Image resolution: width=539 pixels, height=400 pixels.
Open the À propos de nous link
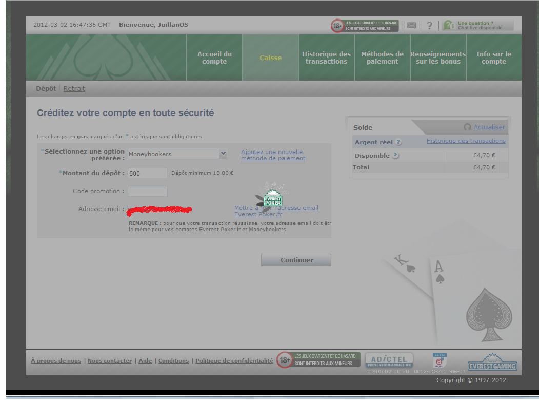coord(56,361)
